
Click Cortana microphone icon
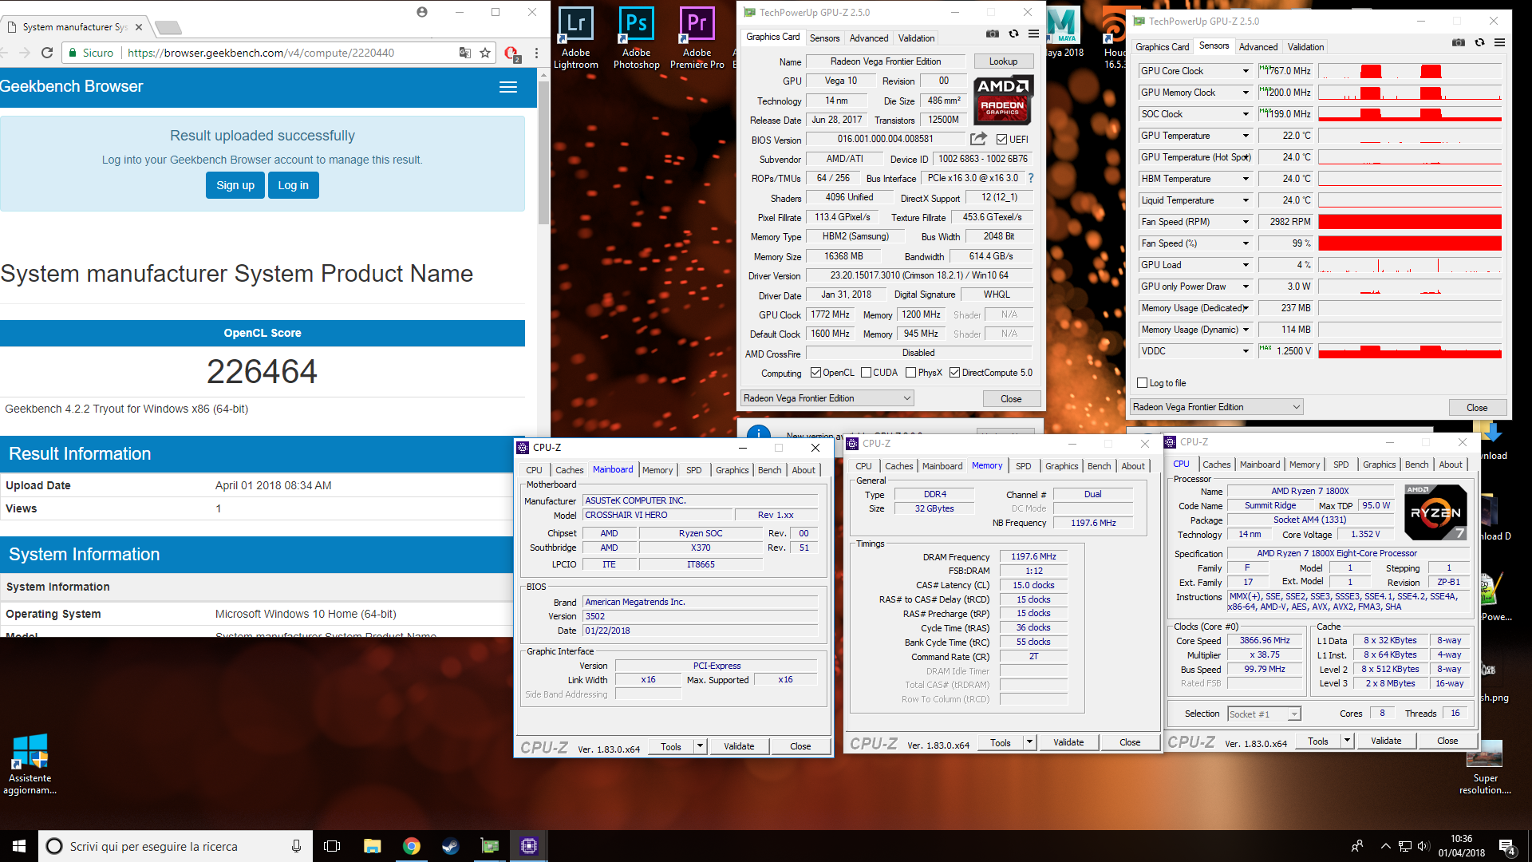296,846
